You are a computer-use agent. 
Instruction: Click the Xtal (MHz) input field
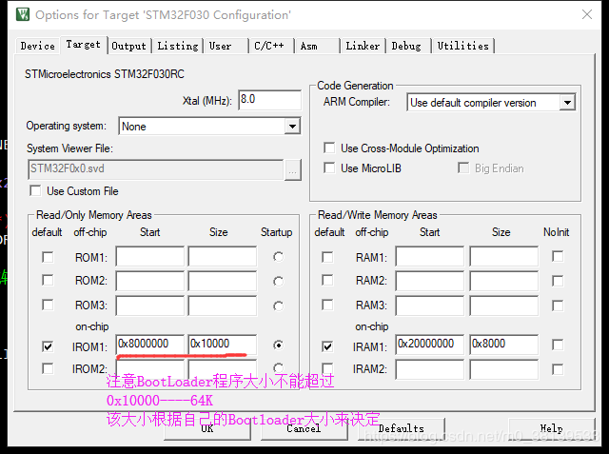(x=269, y=100)
